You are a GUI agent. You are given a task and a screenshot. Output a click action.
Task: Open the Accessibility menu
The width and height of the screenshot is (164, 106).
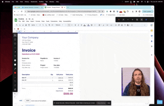[67, 21]
